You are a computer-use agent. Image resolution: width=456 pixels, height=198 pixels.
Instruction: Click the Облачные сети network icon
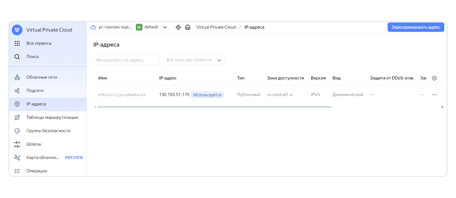click(17, 77)
